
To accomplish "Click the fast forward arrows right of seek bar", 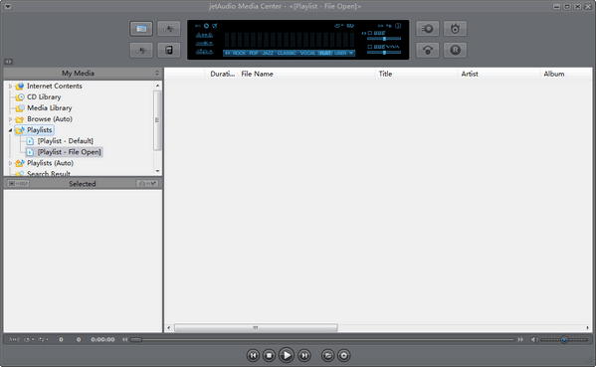I will (520, 339).
